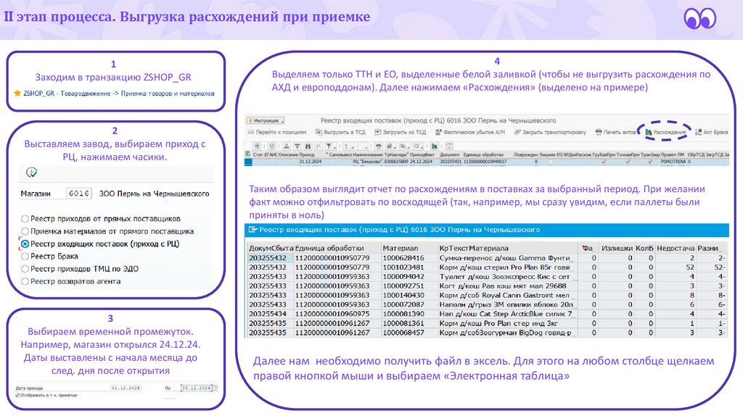Click the binoculars Find icon
The height and width of the screenshot is (416, 743).
coord(308,146)
